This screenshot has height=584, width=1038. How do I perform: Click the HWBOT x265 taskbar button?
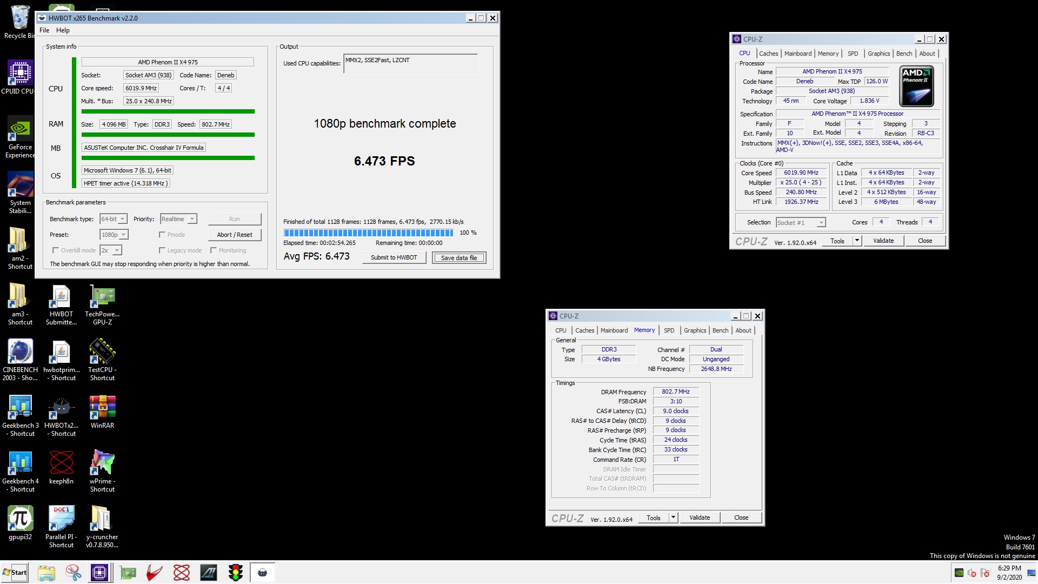coord(263,573)
